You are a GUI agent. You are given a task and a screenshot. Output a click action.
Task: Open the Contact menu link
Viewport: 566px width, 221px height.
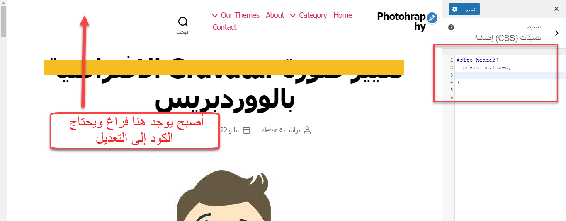(x=224, y=27)
